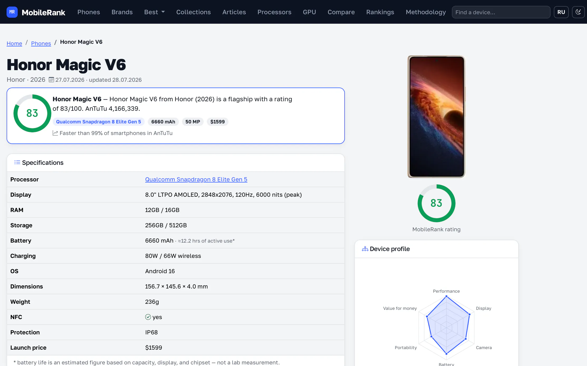Navigate to Processors section

pyautogui.click(x=274, y=12)
